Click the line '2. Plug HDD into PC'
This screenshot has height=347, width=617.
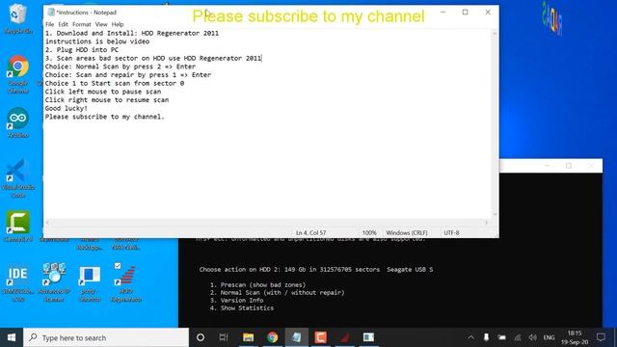81,50
